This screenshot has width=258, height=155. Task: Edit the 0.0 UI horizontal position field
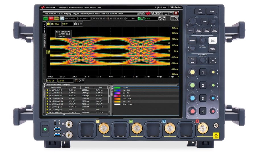coord(65,81)
